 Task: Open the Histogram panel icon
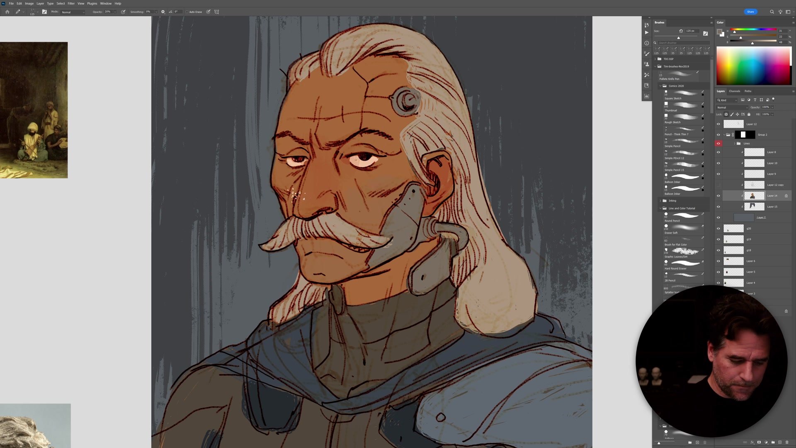coord(646,96)
